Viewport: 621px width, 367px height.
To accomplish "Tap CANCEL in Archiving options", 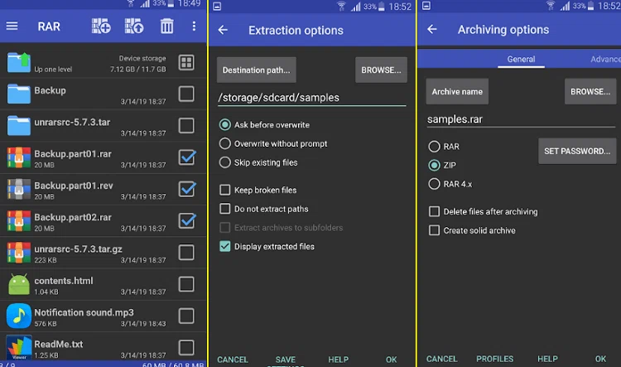I will [441, 359].
